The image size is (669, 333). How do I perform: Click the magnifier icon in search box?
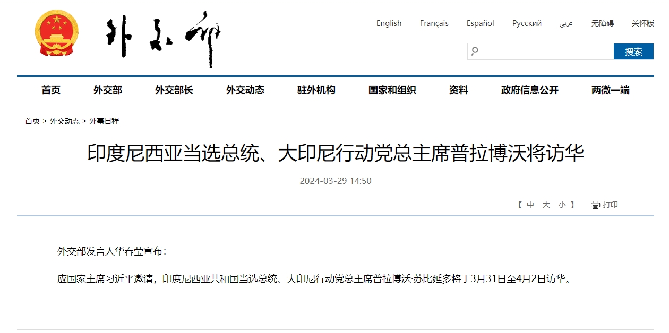(475, 51)
